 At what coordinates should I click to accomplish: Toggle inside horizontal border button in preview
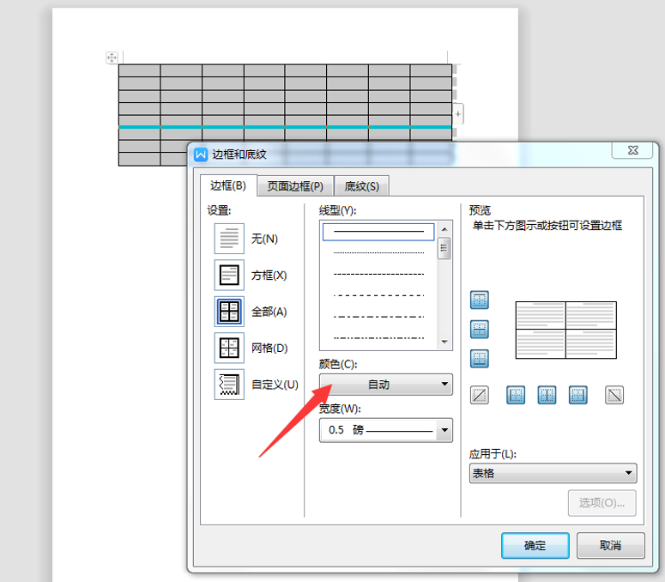480,329
